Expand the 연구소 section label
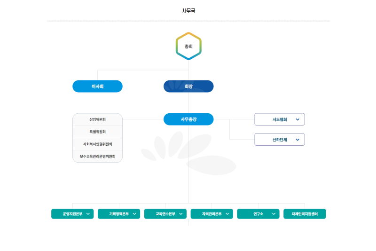Viewport: 376px width, 251px height. coord(258,214)
